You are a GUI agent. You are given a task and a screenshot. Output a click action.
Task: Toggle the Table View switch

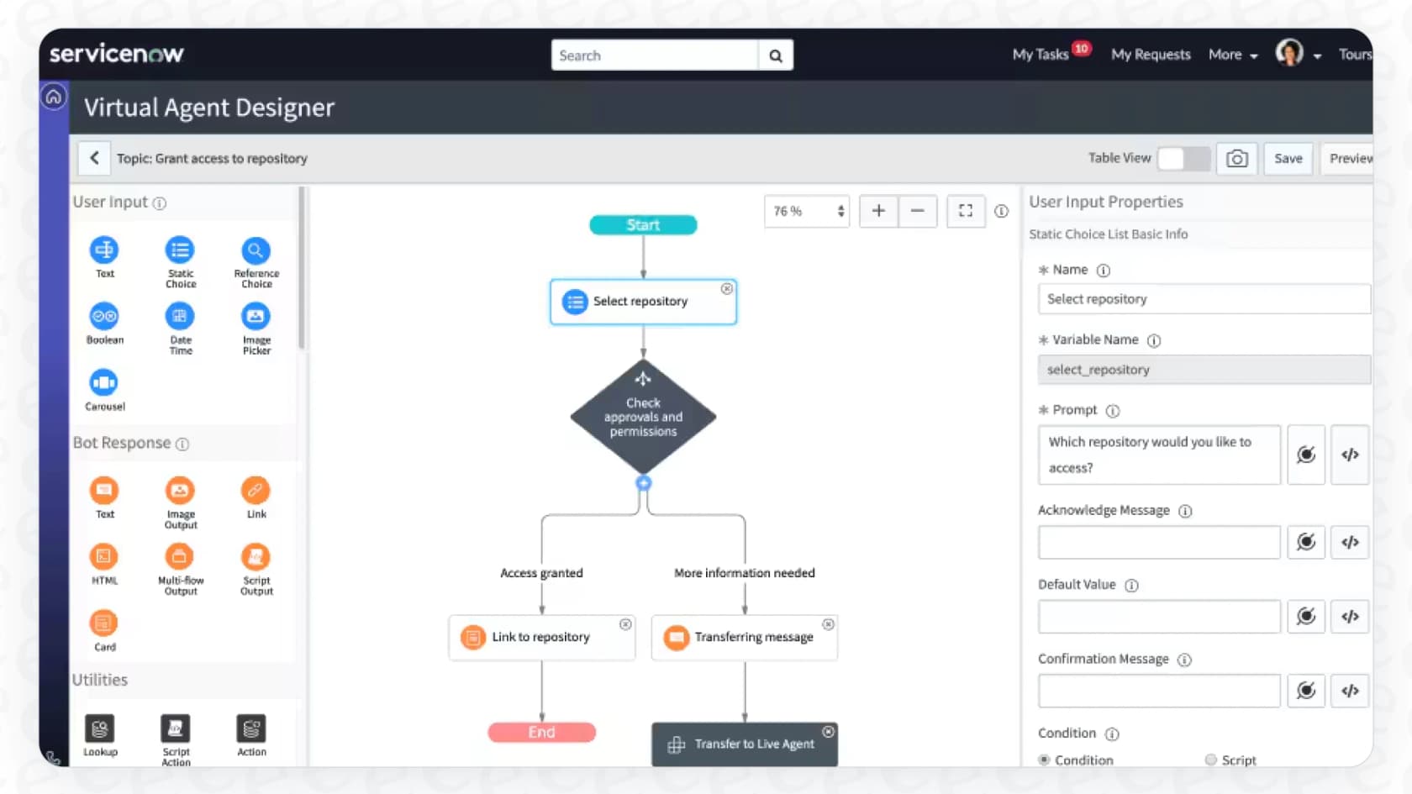1183,158
